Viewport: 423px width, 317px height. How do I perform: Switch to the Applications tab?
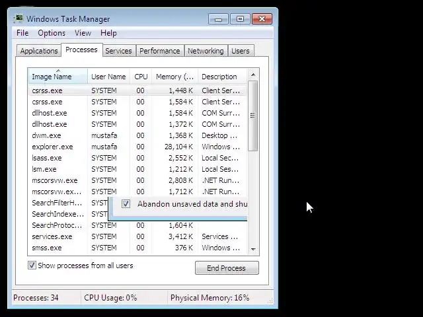tap(39, 51)
